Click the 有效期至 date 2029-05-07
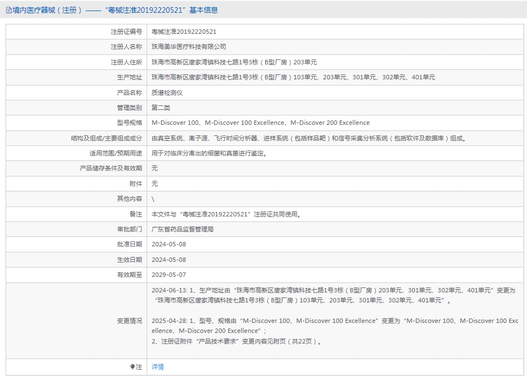The width and height of the screenshot is (527, 379). click(x=169, y=275)
